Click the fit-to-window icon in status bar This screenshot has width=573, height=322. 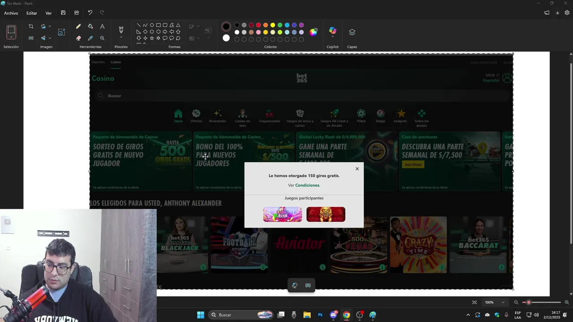point(475,302)
